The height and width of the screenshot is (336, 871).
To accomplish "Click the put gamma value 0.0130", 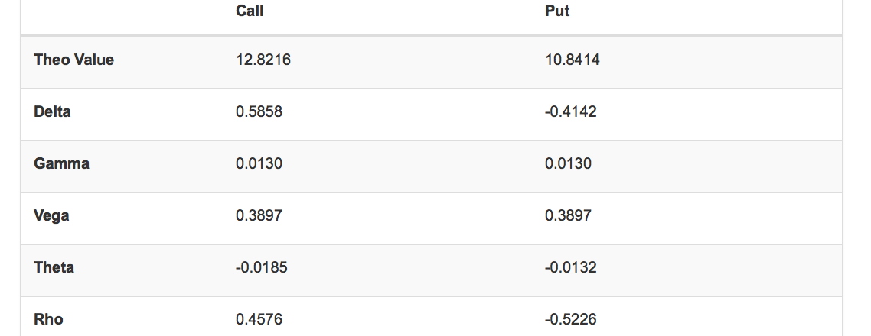I will [568, 163].
